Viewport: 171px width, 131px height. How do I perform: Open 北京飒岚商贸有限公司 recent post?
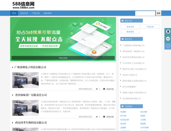[132, 99]
